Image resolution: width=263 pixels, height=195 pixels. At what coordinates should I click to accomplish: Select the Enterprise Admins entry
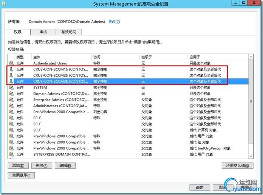pos(128,100)
